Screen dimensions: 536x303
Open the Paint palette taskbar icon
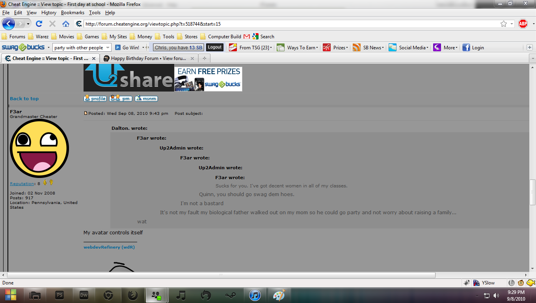tap(279, 295)
